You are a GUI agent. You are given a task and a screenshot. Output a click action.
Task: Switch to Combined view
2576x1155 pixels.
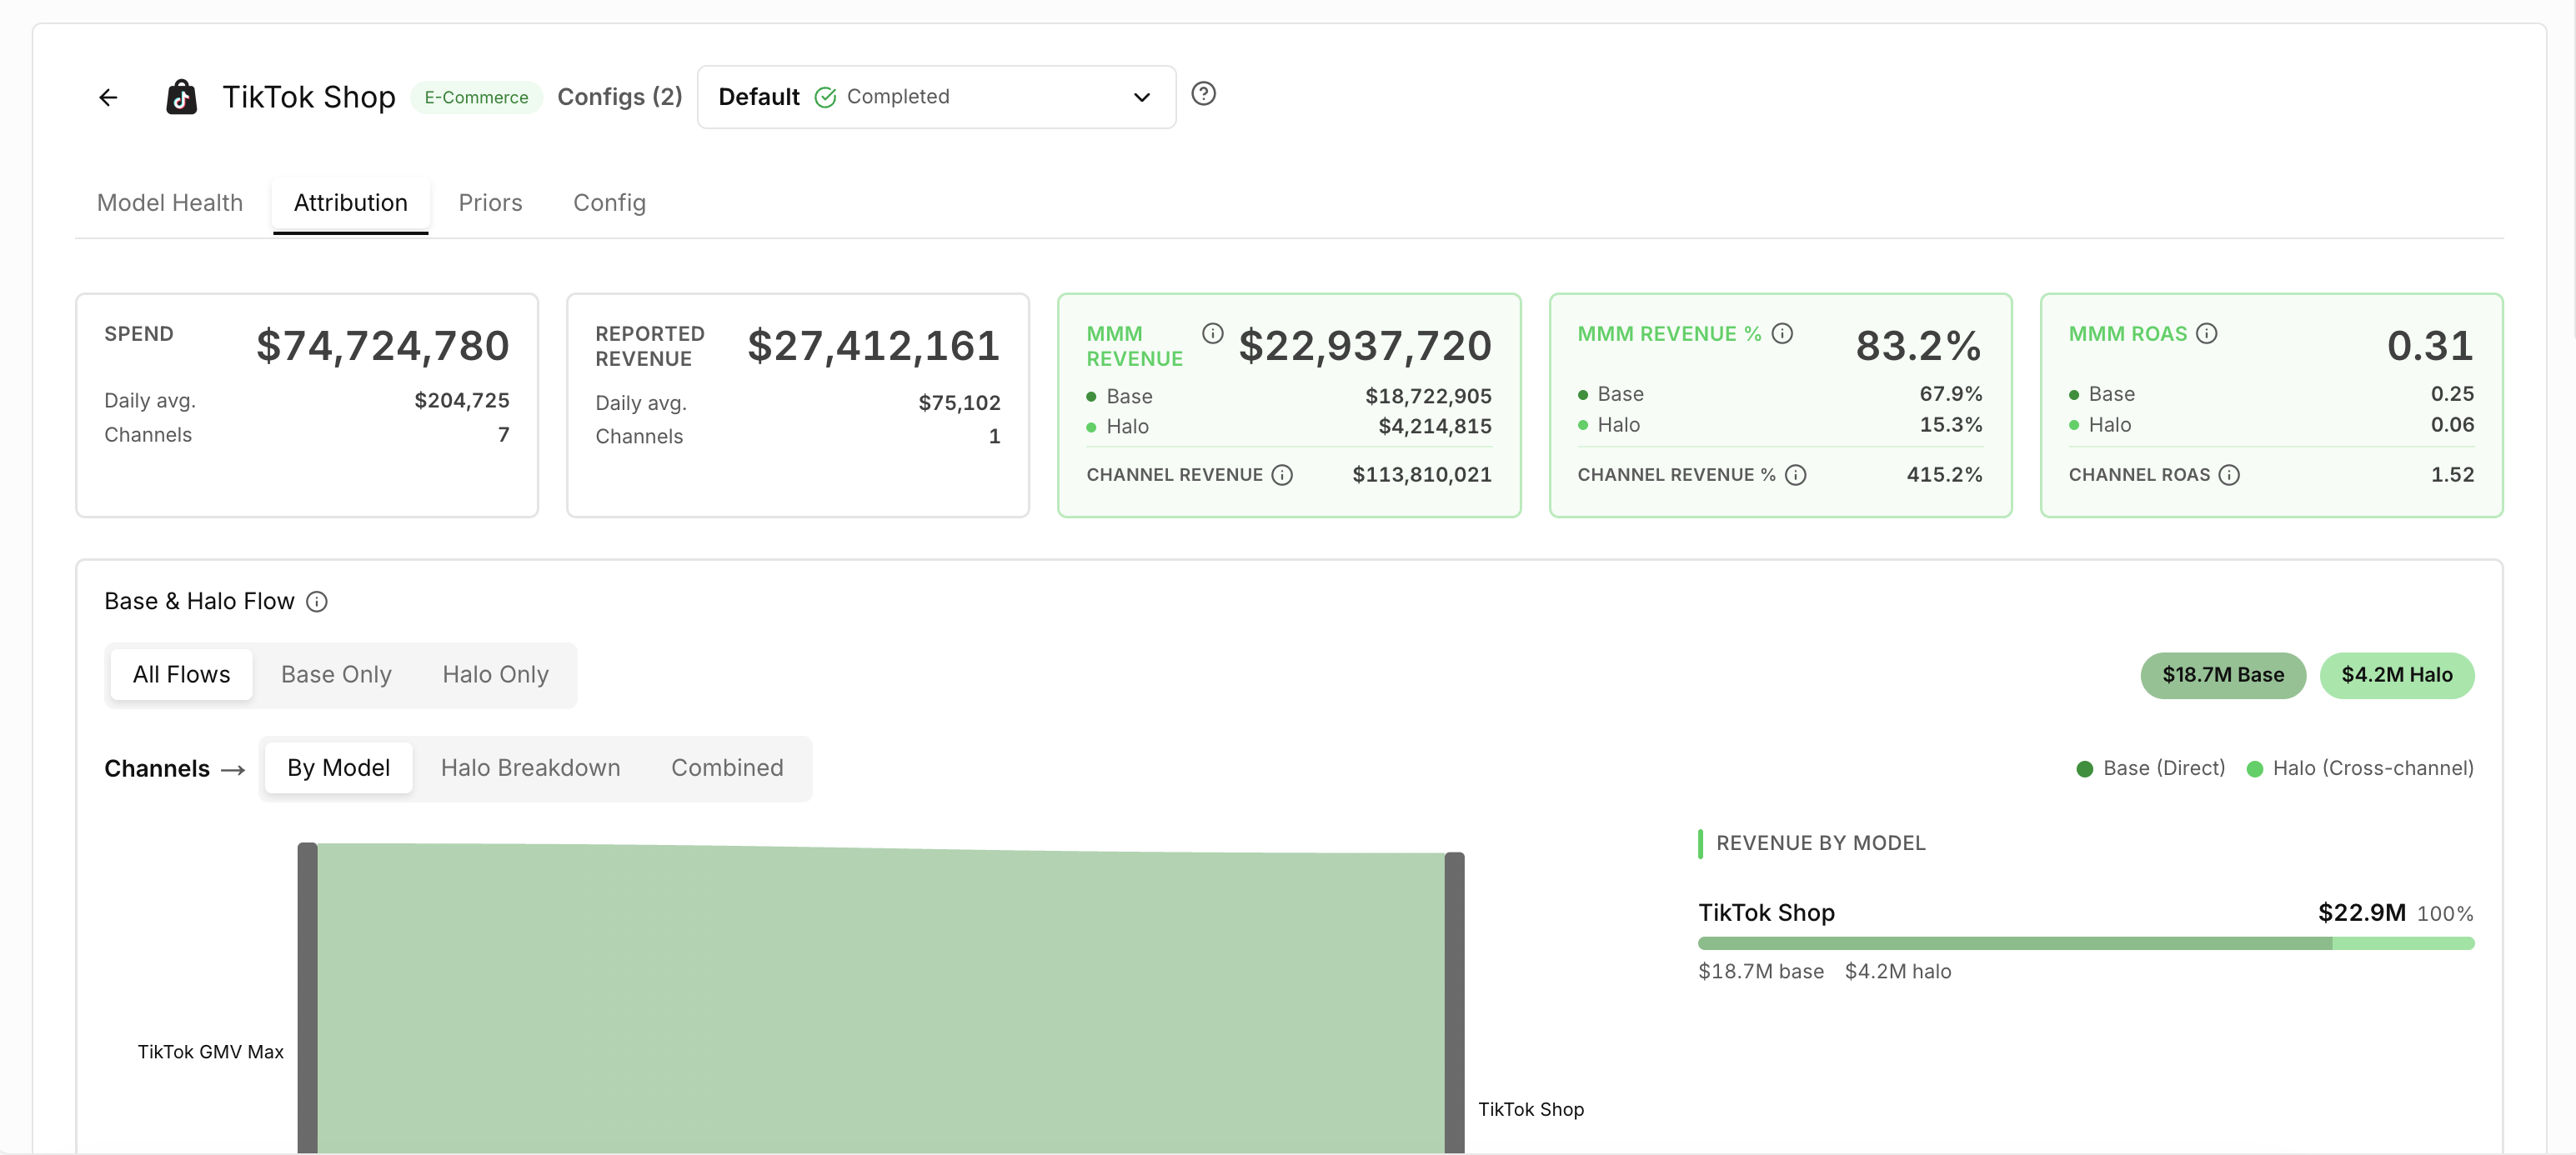[727, 768]
